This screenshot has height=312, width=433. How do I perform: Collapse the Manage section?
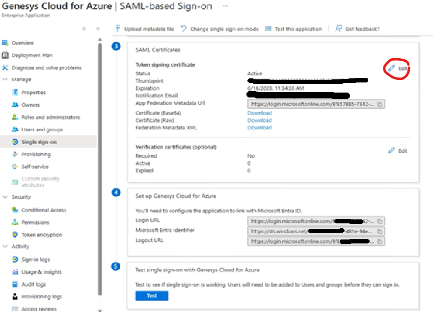coord(5,79)
